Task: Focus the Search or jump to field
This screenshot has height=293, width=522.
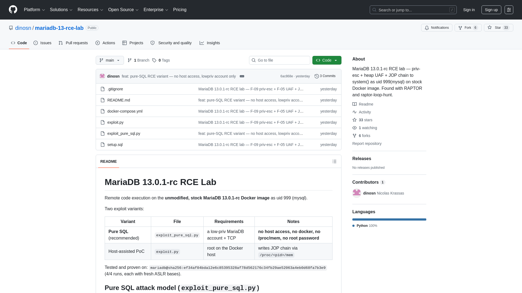Action: pos(413,10)
